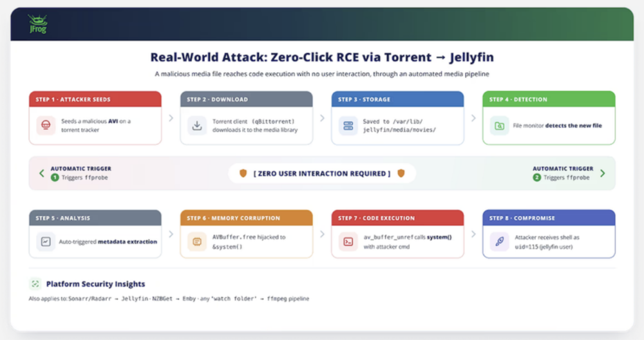Click the rocket icon in Step 8 card
Image resolution: width=644 pixels, height=340 pixels.
point(500,241)
